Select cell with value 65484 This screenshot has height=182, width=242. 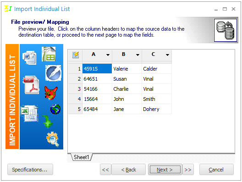(x=97, y=109)
